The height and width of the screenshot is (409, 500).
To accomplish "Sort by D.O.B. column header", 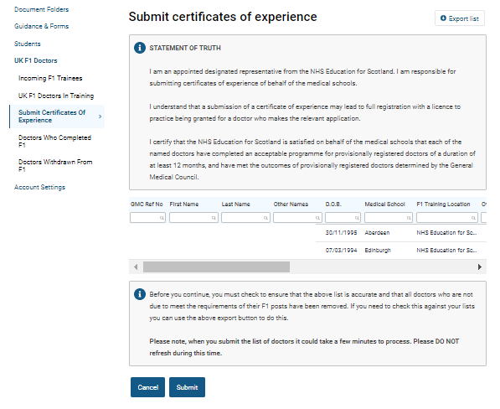I will 333,204.
